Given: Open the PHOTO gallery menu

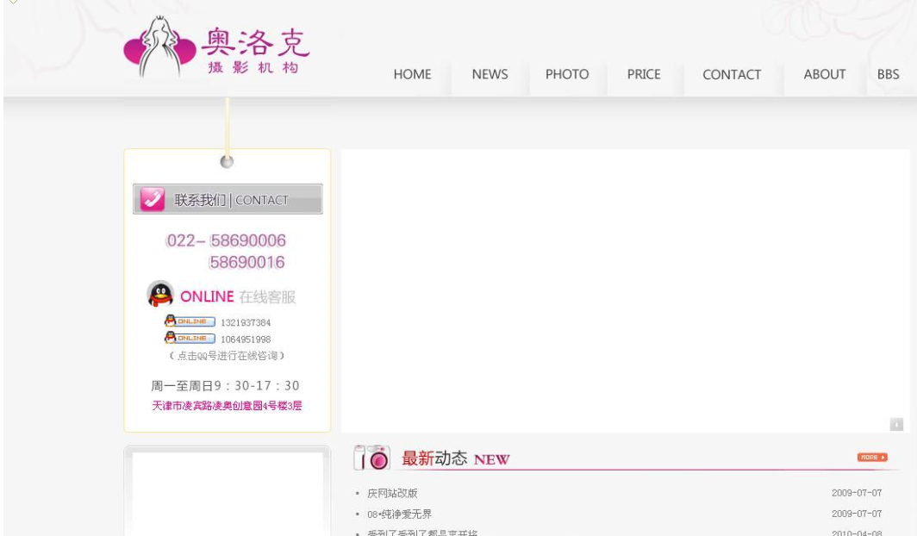Looking at the screenshot, I should coord(567,75).
